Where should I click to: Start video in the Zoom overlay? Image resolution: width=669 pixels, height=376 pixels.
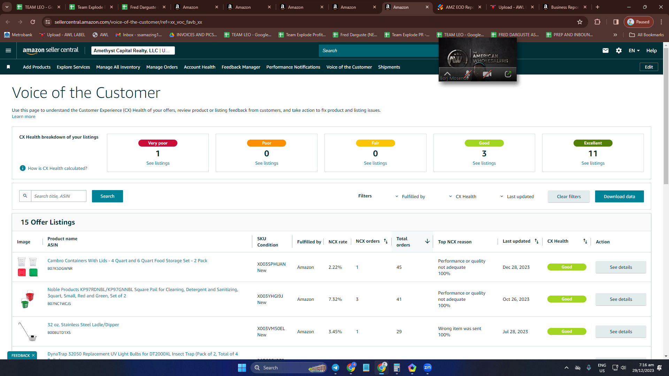487,74
